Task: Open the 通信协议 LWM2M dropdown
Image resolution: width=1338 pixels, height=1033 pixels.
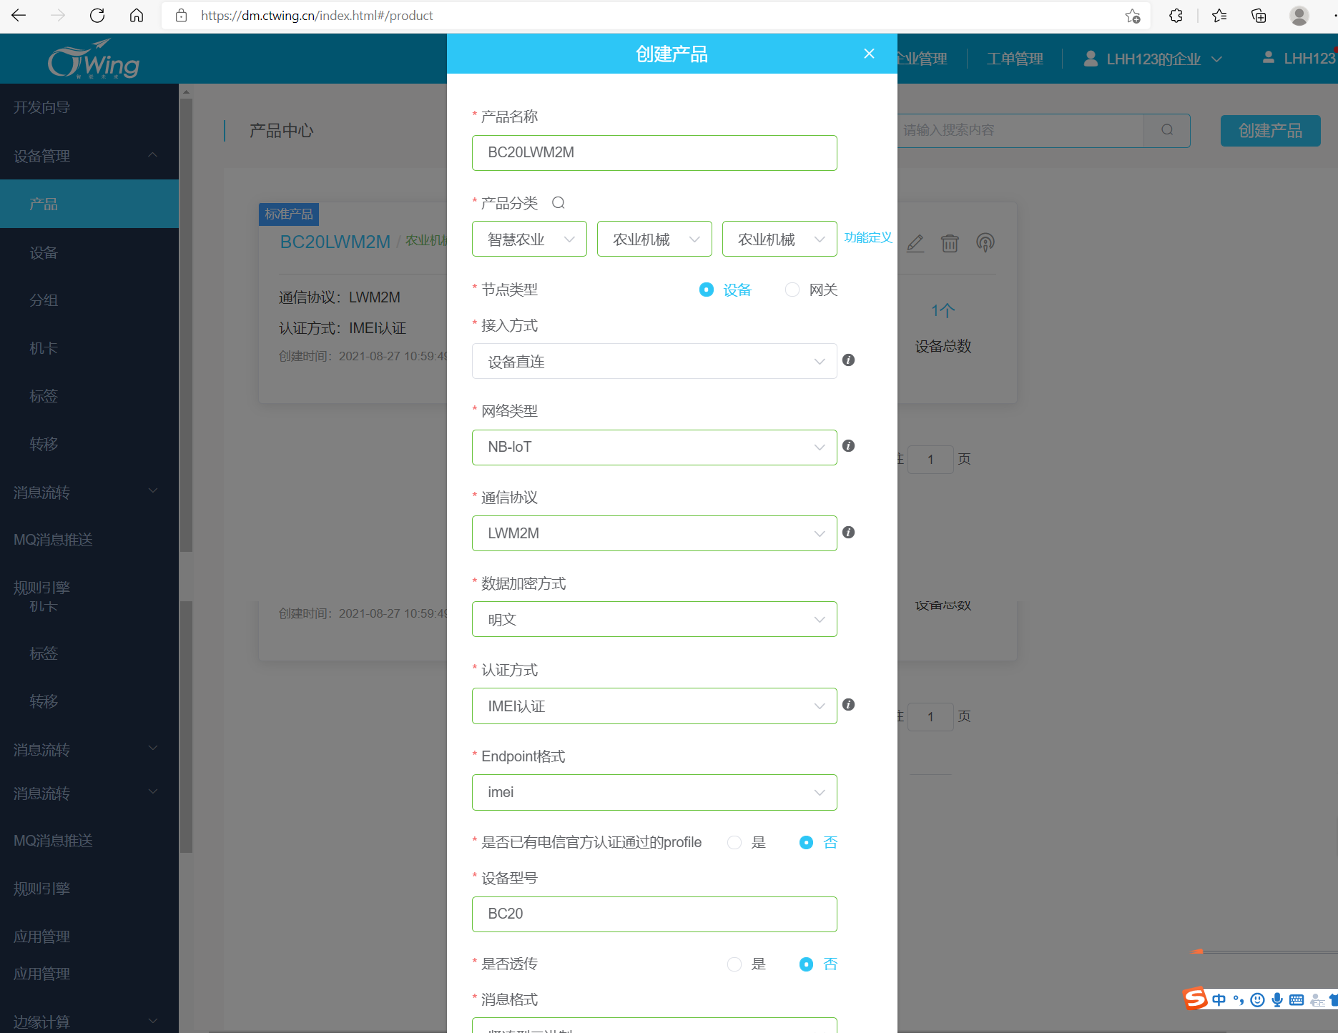Action: (x=654, y=533)
